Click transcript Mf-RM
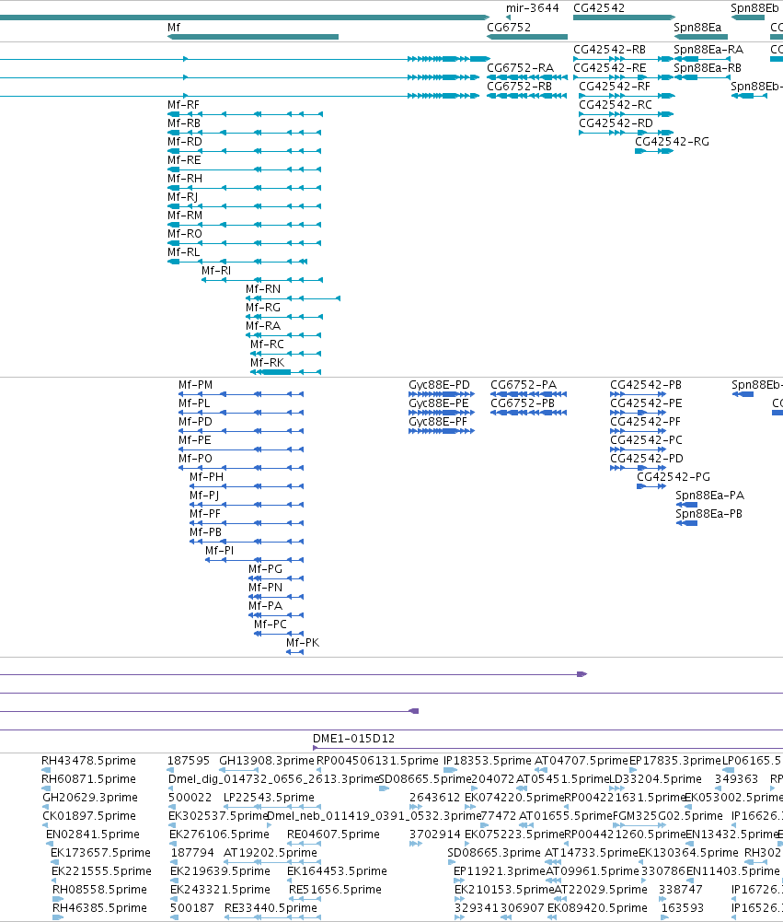 tap(184, 216)
